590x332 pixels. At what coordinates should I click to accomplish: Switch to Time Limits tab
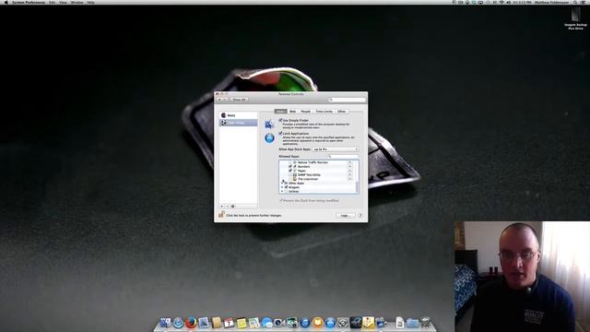point(324,112)
